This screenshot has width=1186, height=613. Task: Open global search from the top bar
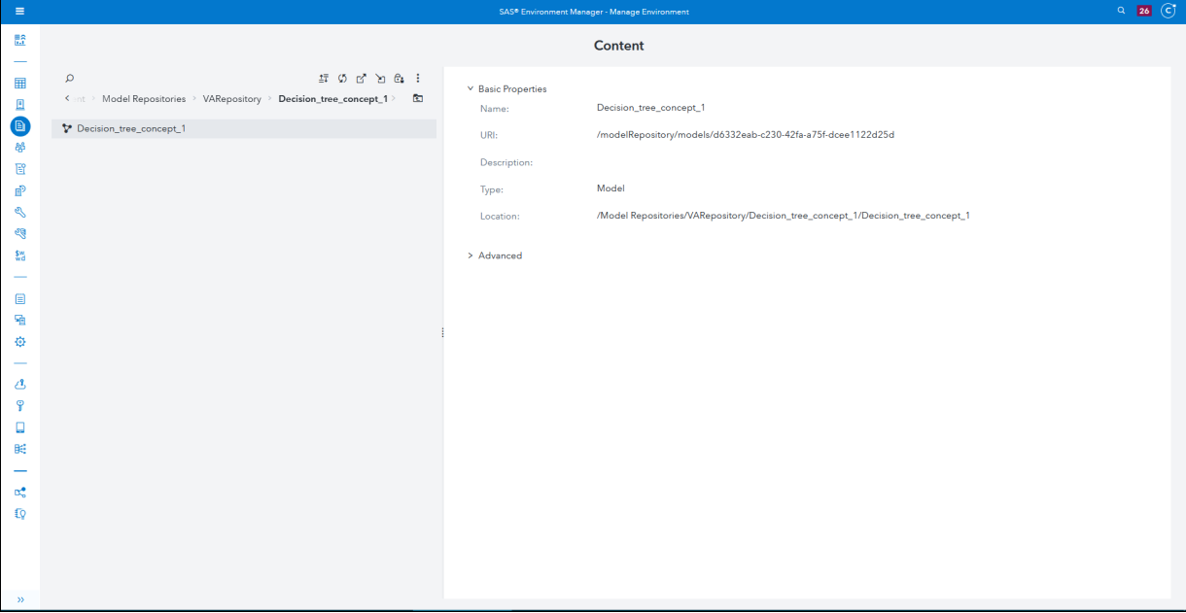1119,11
